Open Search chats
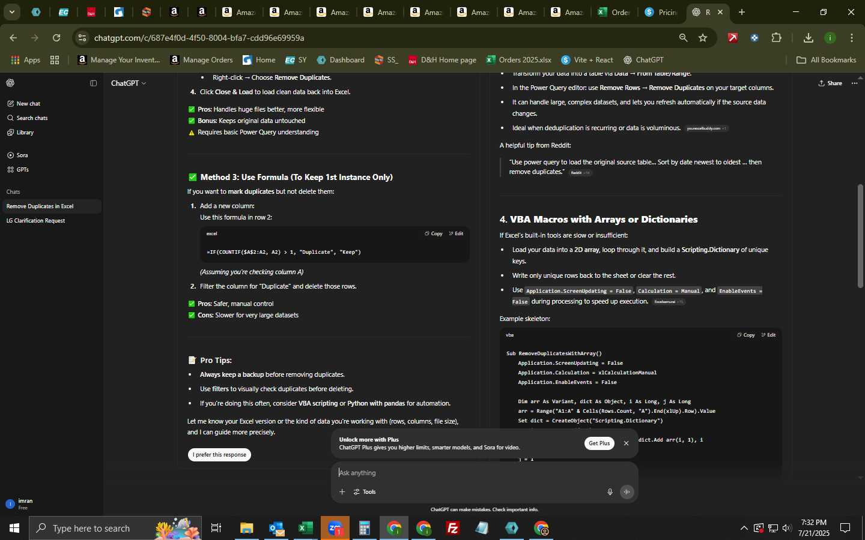This screenshot has height=540, width=865. 28,118
